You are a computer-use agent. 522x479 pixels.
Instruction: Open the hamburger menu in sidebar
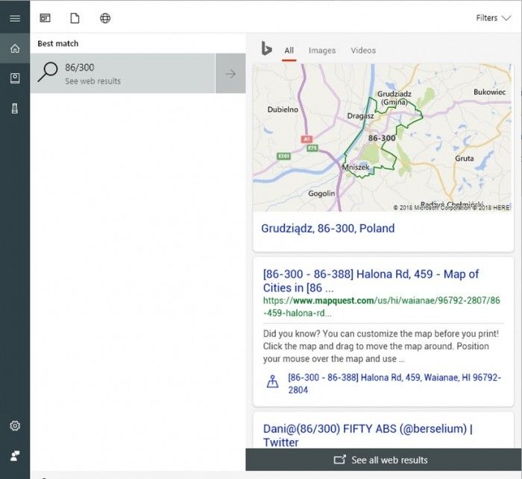click(x=15, y=19)
